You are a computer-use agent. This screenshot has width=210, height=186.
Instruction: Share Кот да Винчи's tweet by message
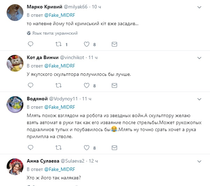(114, 85)
